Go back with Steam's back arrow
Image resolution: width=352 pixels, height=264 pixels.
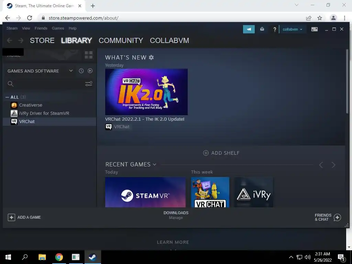[9, 41]
